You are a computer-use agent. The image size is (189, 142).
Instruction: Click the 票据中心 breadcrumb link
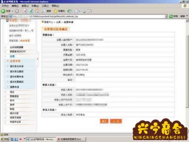point(48,22)
